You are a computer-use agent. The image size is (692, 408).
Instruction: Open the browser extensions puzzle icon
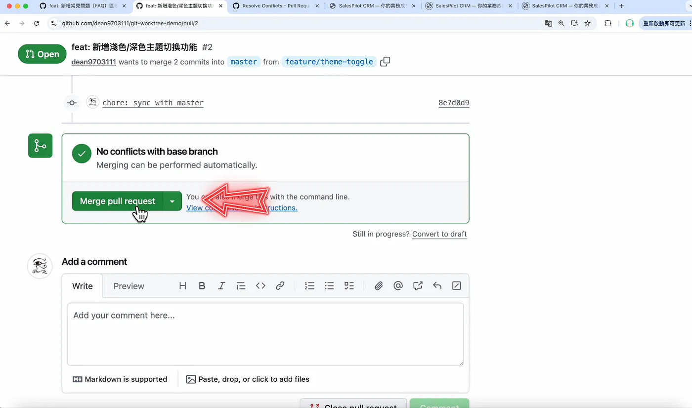tap(608, 23)
